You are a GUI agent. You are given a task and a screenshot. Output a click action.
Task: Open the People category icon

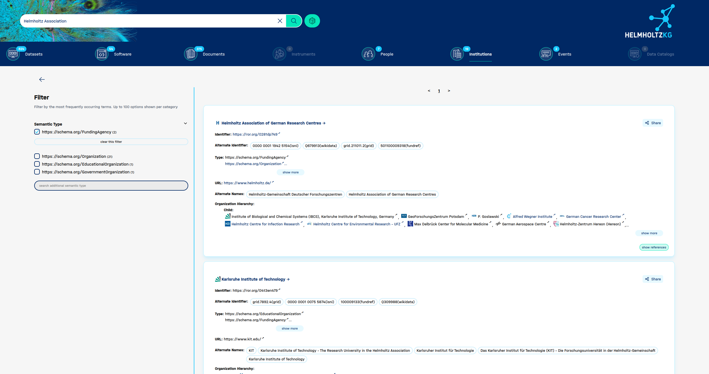(368, 54)
